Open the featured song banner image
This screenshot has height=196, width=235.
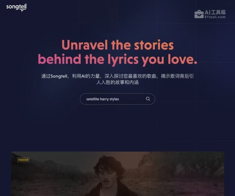[x=117, y=174]
